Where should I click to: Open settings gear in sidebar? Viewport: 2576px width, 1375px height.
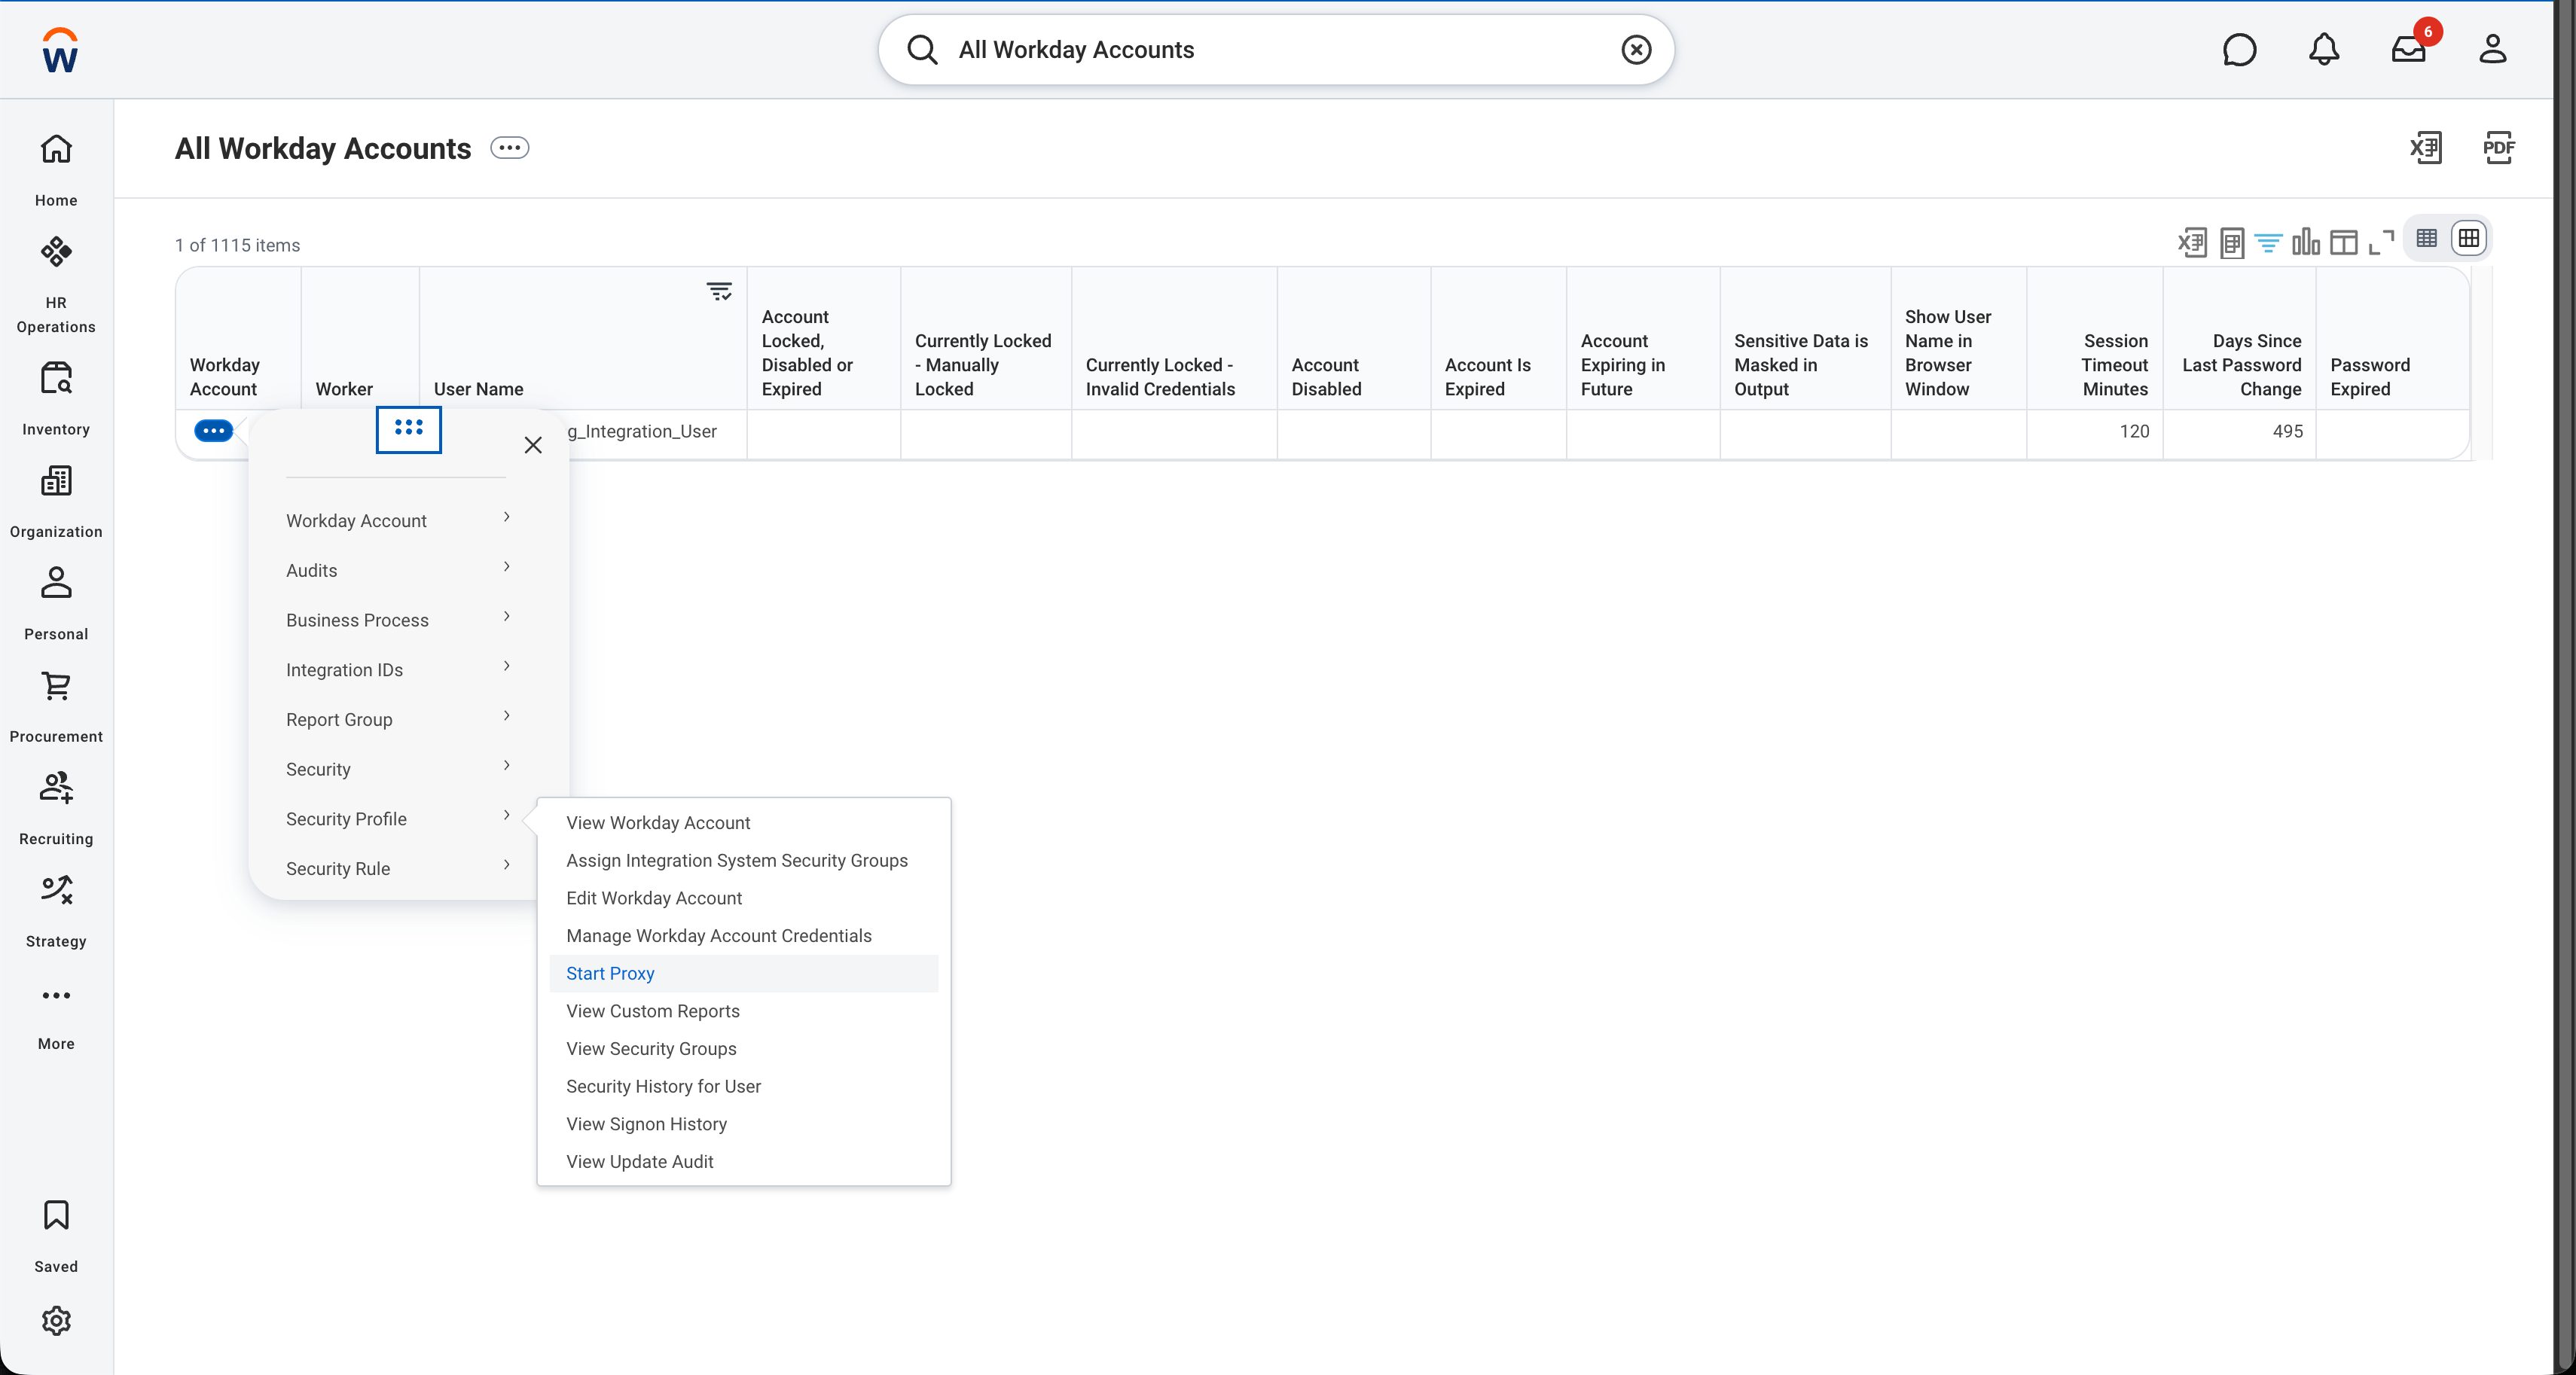click(56, 1320)
